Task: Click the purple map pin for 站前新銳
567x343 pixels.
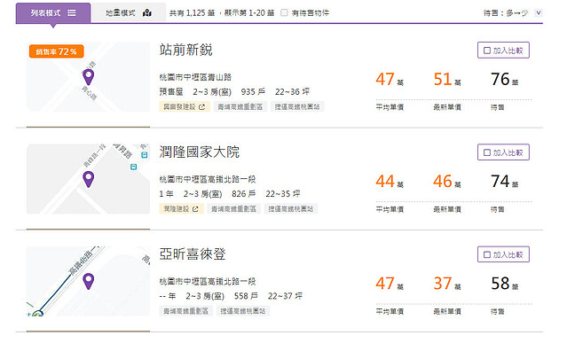Action: pos(88,77)
